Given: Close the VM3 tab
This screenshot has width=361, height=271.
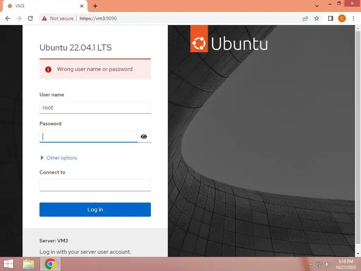Looking at the screenshot, I should point(82,6).
